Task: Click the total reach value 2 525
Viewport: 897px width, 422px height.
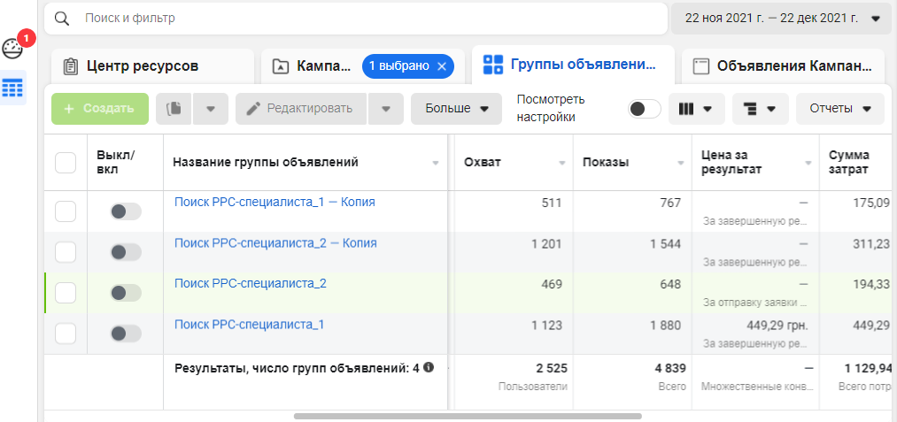Action: click(x=552, y=368)
